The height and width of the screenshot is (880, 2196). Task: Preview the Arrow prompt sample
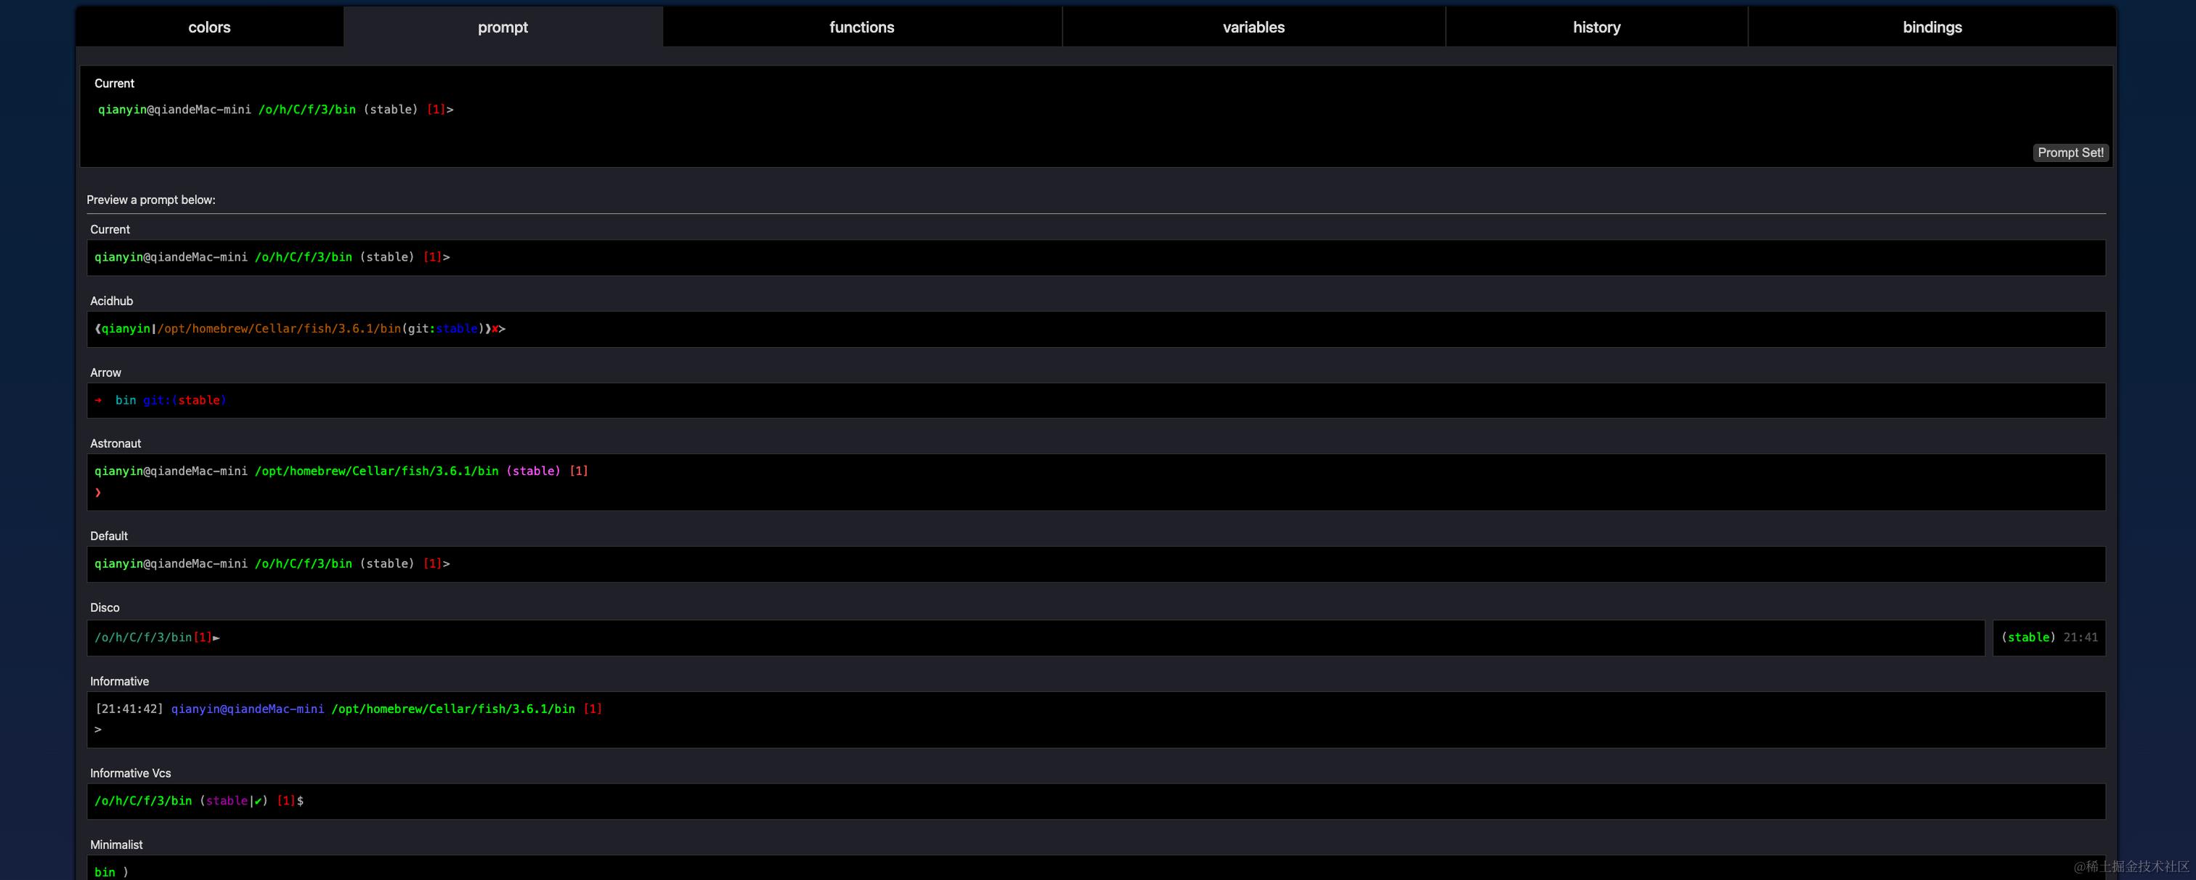1095,401
